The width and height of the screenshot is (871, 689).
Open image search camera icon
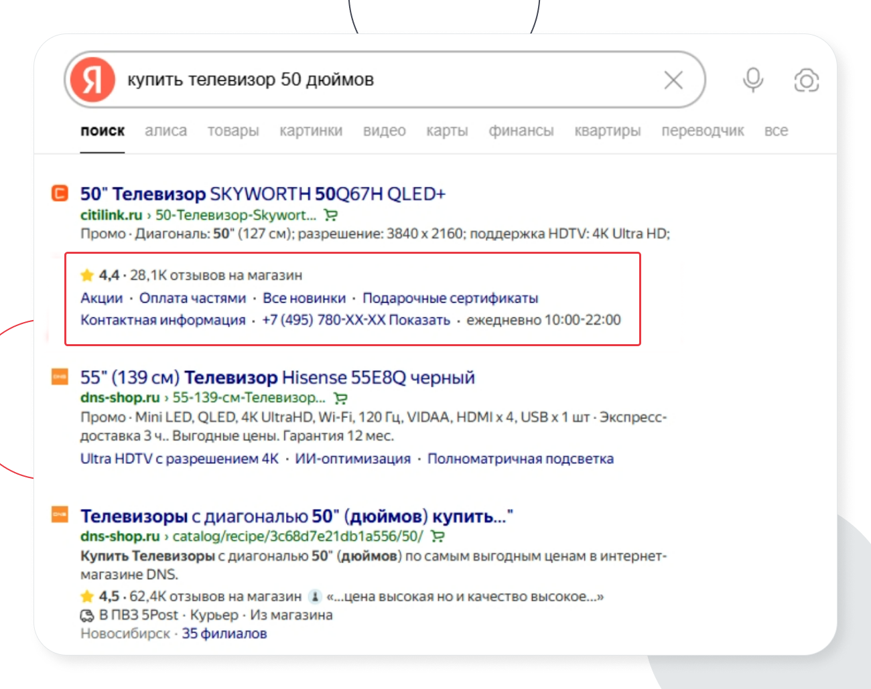click(x=806, y=80)
